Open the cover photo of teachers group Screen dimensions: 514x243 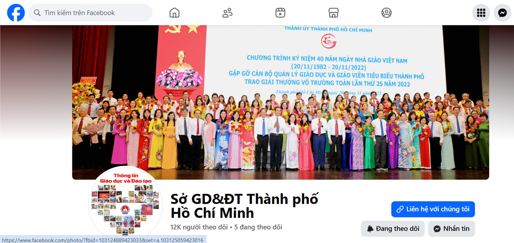coord(281,102)
